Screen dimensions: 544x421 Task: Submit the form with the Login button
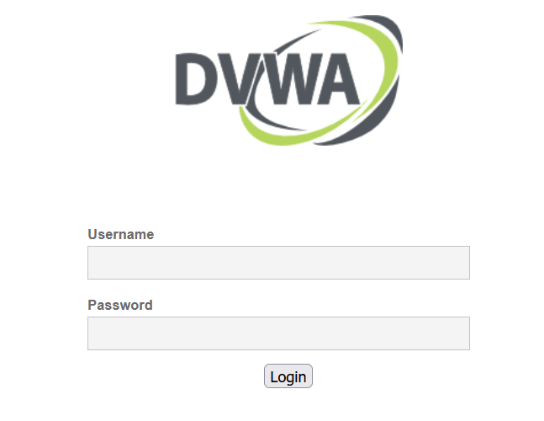[x=288, y=376]
